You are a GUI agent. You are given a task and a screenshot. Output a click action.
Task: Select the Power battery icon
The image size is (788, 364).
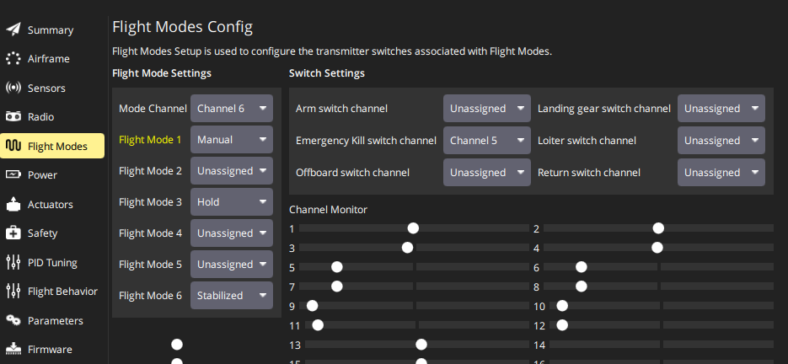tap(13, 175)
